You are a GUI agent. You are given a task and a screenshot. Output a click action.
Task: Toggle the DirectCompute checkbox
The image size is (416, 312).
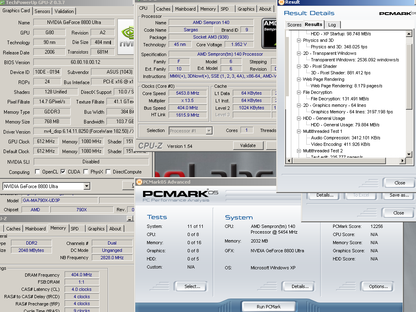point(108,172)
